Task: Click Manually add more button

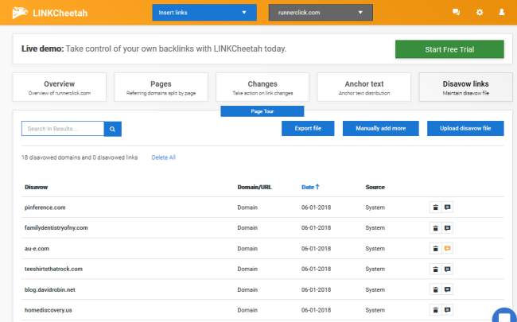Action: point(380,129)
